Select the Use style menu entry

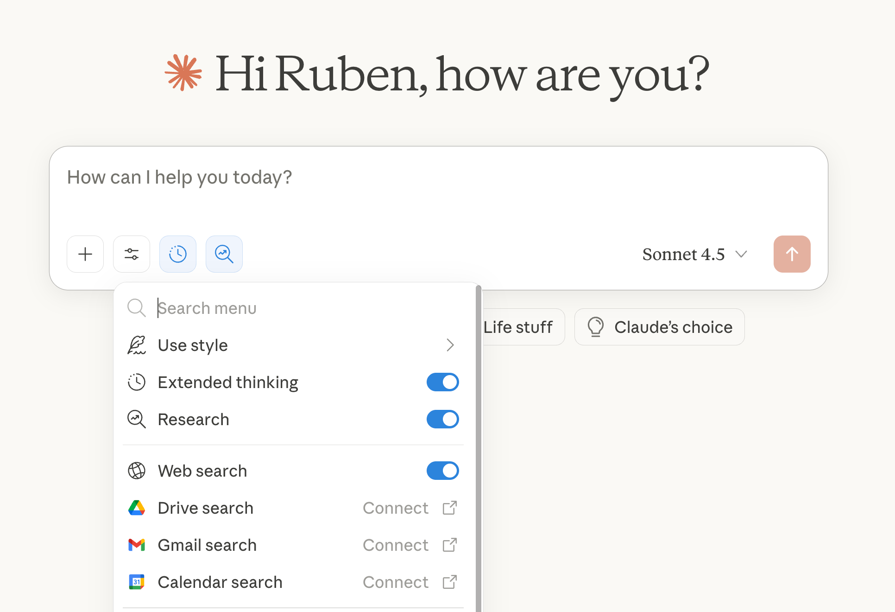[193, 345]
